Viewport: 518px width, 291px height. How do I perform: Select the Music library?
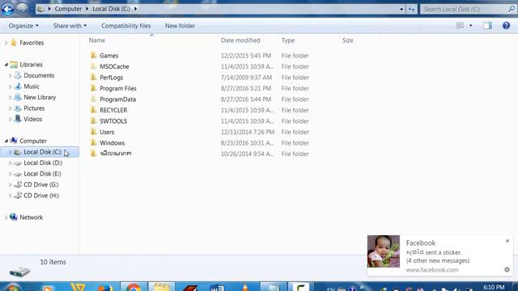[32, 86]
